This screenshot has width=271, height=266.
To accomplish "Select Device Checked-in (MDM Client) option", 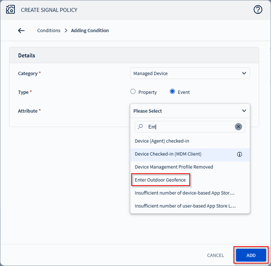I will 168,154.
